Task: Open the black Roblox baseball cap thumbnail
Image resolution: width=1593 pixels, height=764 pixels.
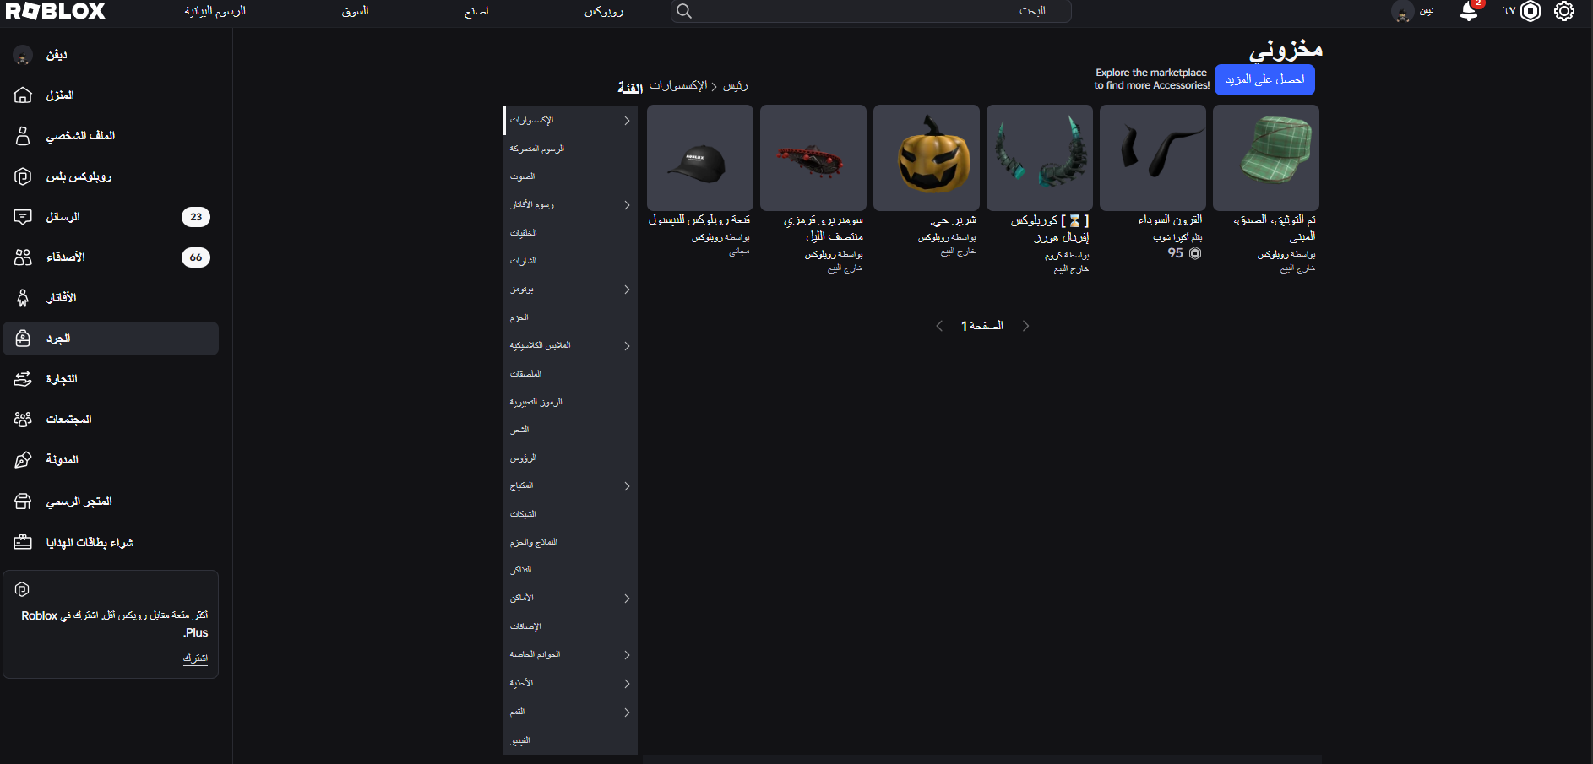Action: (x=700, y=158)
